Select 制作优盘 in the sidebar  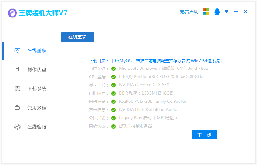pyautogui.click(x=37, y=69)
